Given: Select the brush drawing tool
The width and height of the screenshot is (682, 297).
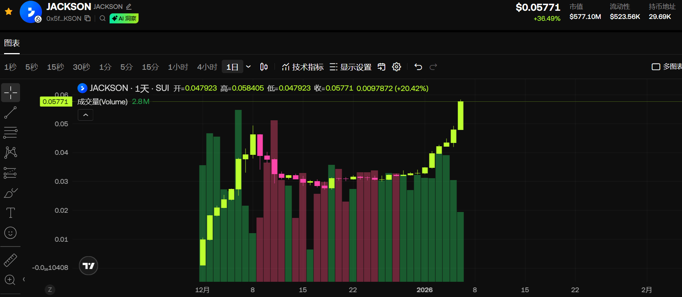Looking at the screenshot, I should click(10, 193).
